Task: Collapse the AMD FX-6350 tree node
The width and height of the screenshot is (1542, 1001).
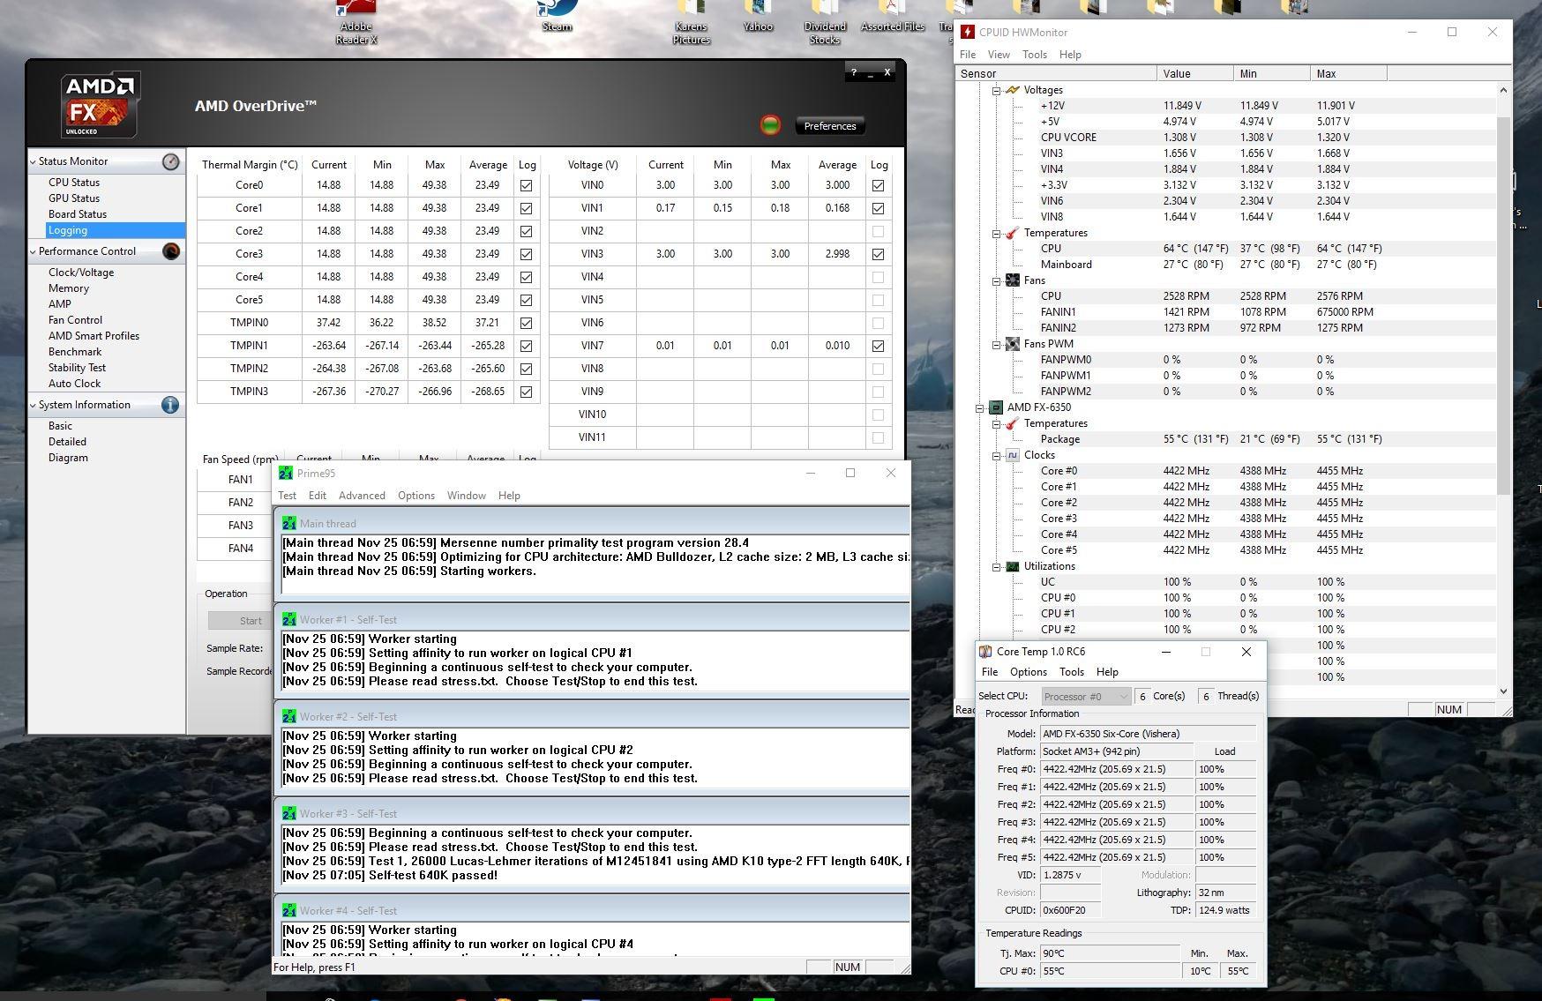Action: point(980,407)
